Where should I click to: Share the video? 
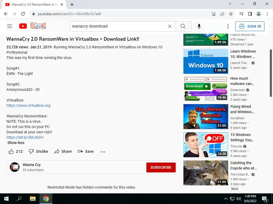[63, 151]
